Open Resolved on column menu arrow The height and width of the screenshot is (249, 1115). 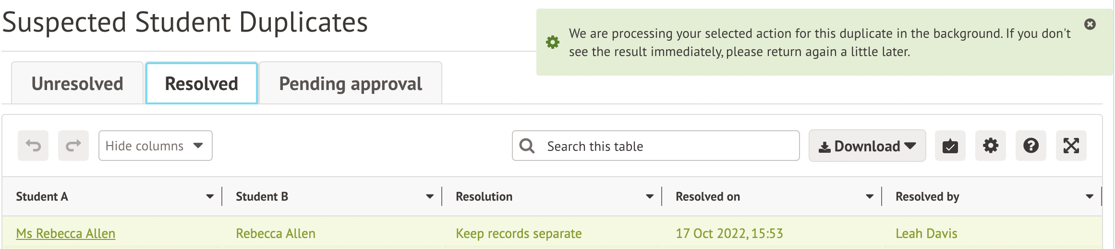tap(870, 197)
